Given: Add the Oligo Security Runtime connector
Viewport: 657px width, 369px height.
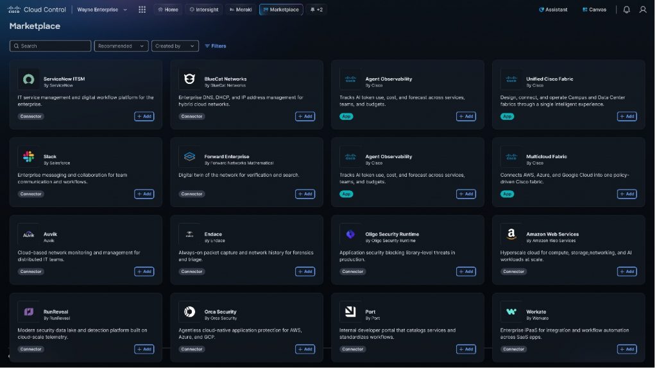Looking at the screenshot, I should click(467, 272).
